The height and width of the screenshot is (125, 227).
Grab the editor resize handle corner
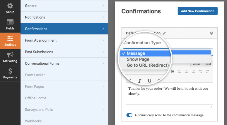211,107
